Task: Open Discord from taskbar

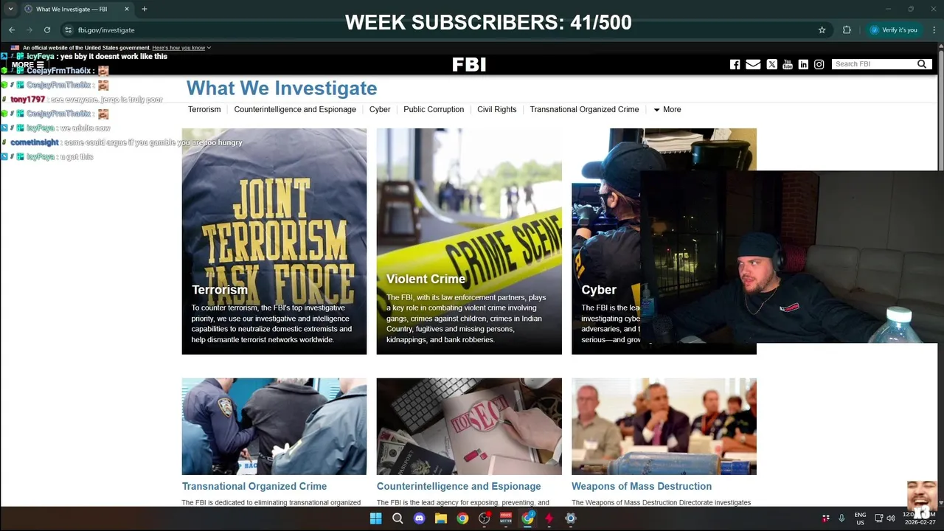Action: click(x=419, y=518)
